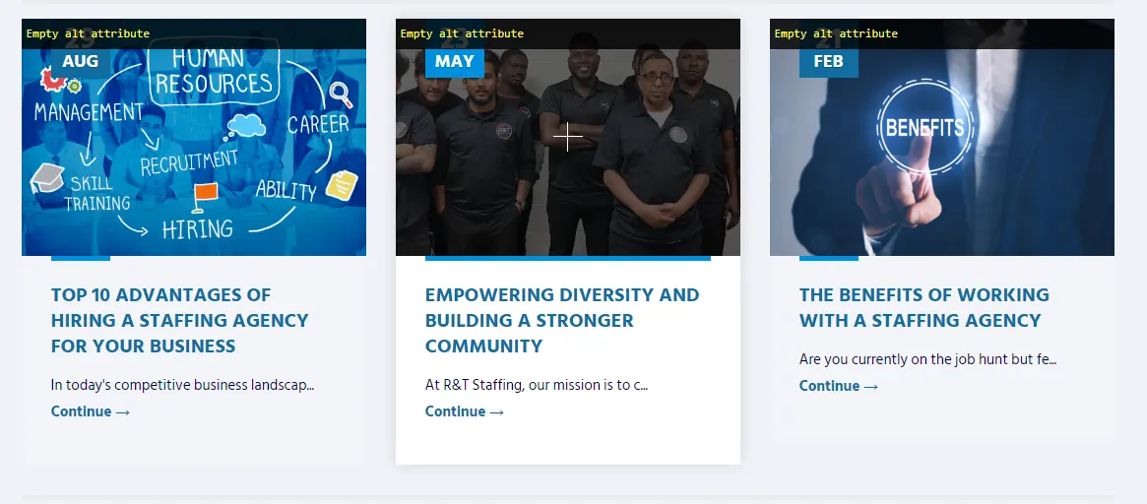This screenshot has width=1147, height=504.
Task: Click the blue accent bar under team photo
Action: pos(568,258)
